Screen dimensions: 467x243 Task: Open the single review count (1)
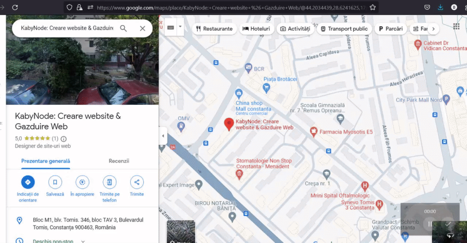coord(55,138)
